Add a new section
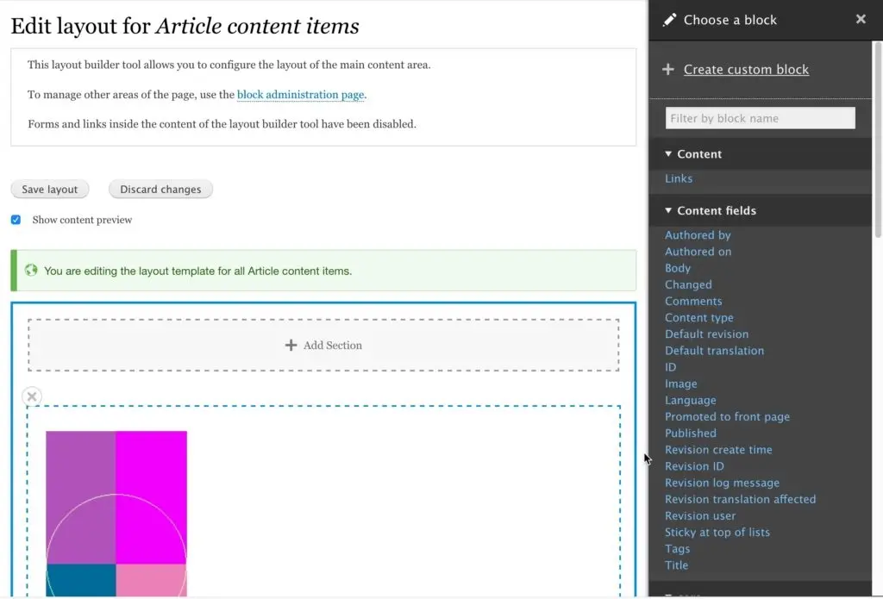This screenshot has width=883, height=599. point(323,345)
